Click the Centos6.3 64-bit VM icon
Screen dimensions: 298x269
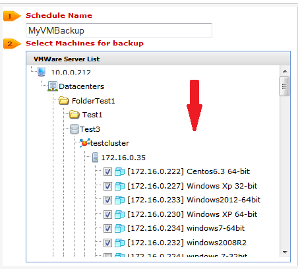pos(119,171)
